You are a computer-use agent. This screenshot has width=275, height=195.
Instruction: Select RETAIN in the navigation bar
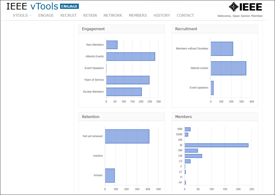[x=90, y=15]
